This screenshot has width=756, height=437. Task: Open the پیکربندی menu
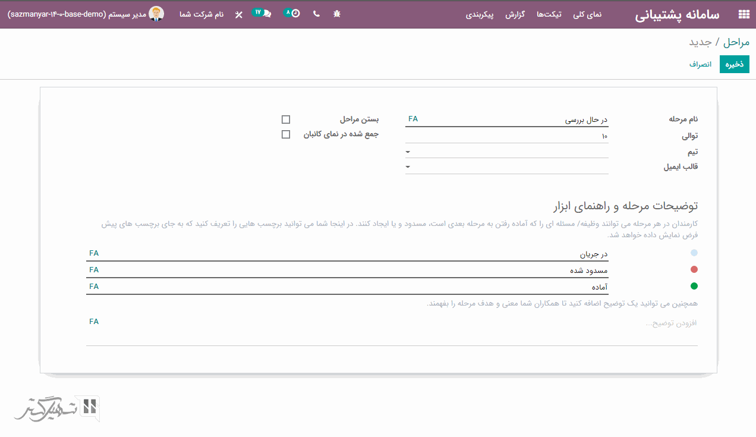(480, 14)
